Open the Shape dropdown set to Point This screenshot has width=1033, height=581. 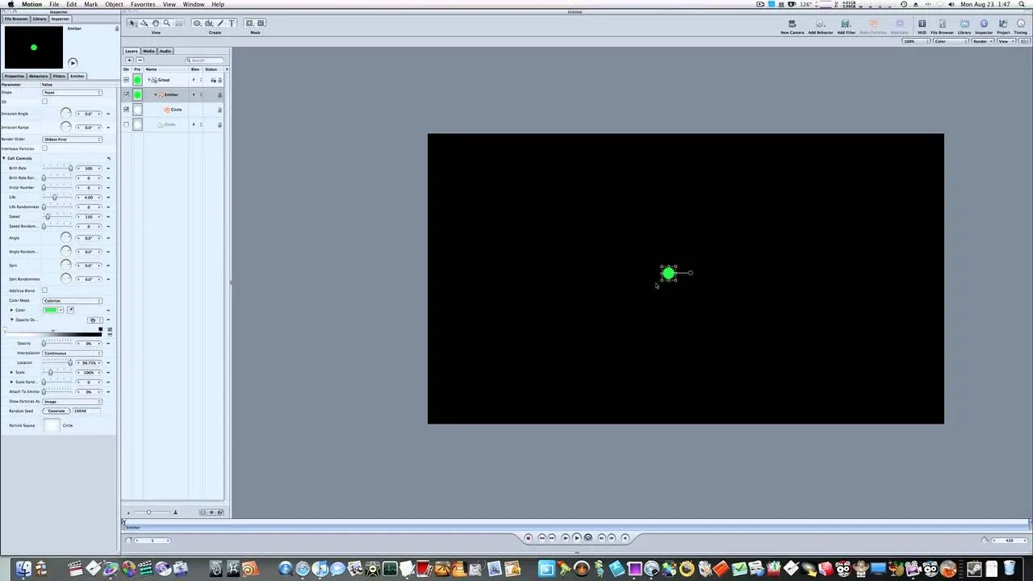click(73, 93)
